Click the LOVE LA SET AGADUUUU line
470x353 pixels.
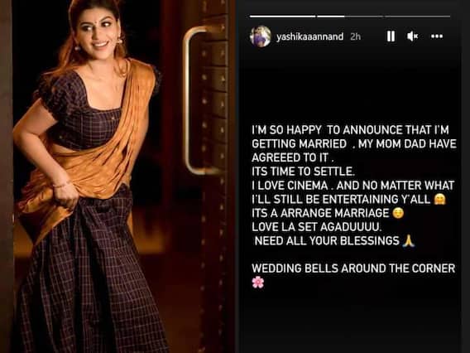click(317, 227)
